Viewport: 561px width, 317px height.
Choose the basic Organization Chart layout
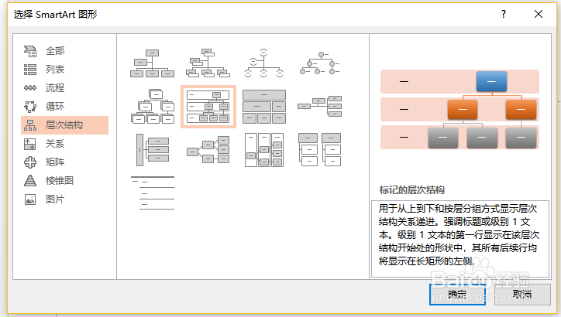point(152,63)
